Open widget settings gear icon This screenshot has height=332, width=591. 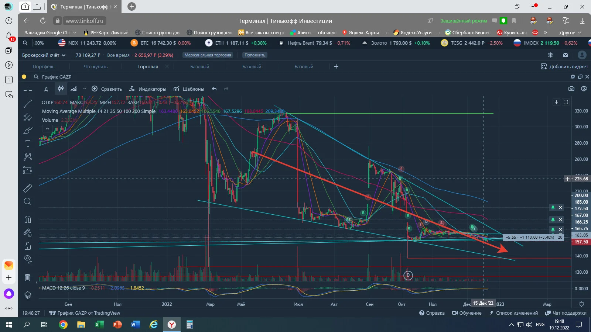click(573, 77)
